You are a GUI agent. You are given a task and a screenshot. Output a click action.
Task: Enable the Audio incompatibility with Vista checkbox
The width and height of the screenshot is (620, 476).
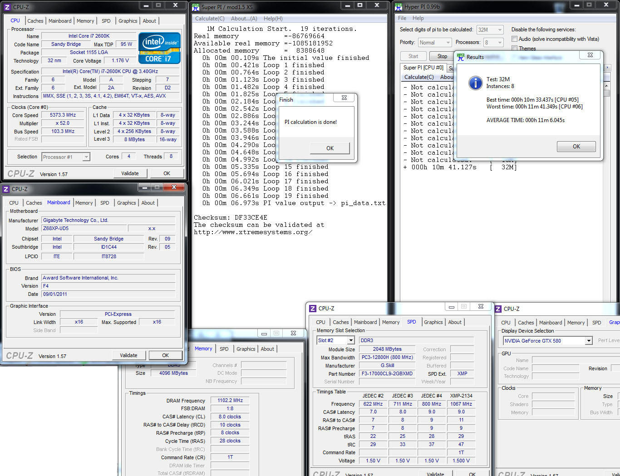click(x=514, y=39)
